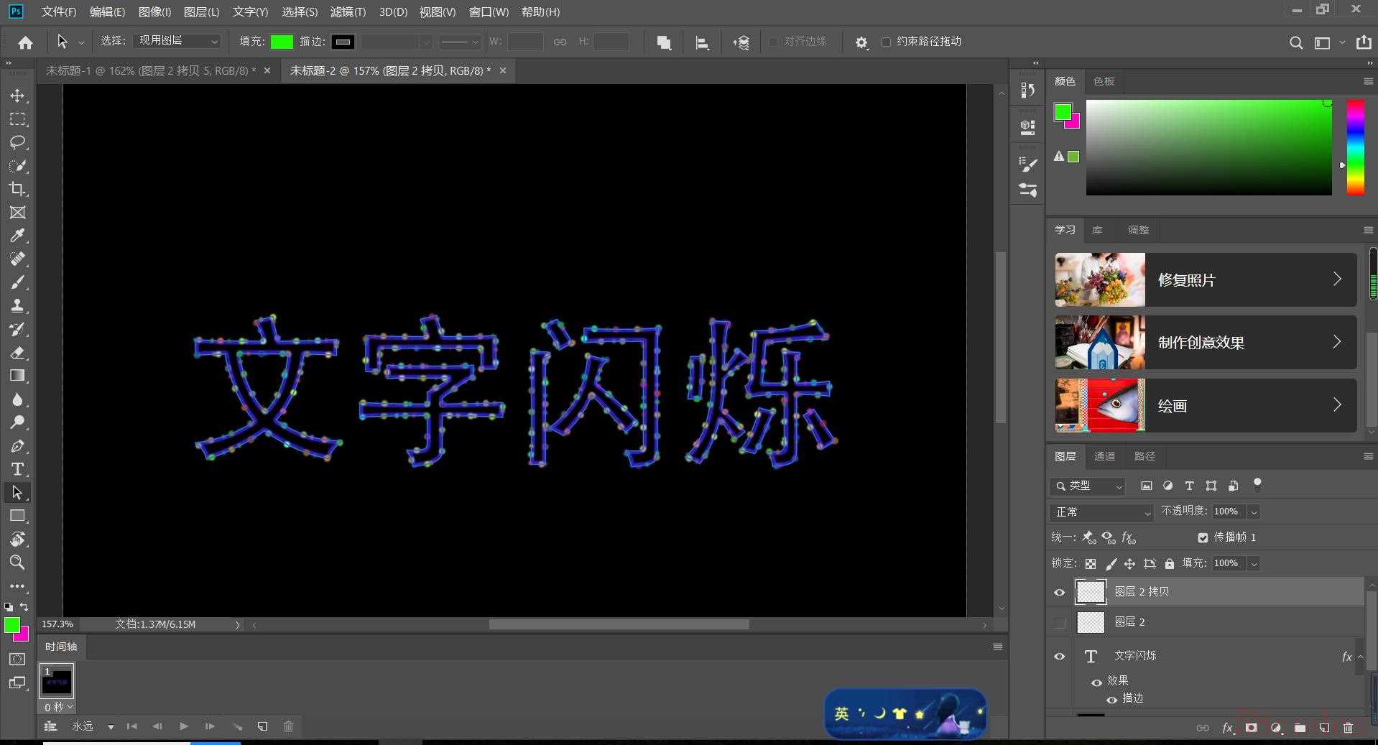The height and width of the screenshot is (745, 1378).
Task: Select the Horizontal Type tool
Action: (17, 469)
